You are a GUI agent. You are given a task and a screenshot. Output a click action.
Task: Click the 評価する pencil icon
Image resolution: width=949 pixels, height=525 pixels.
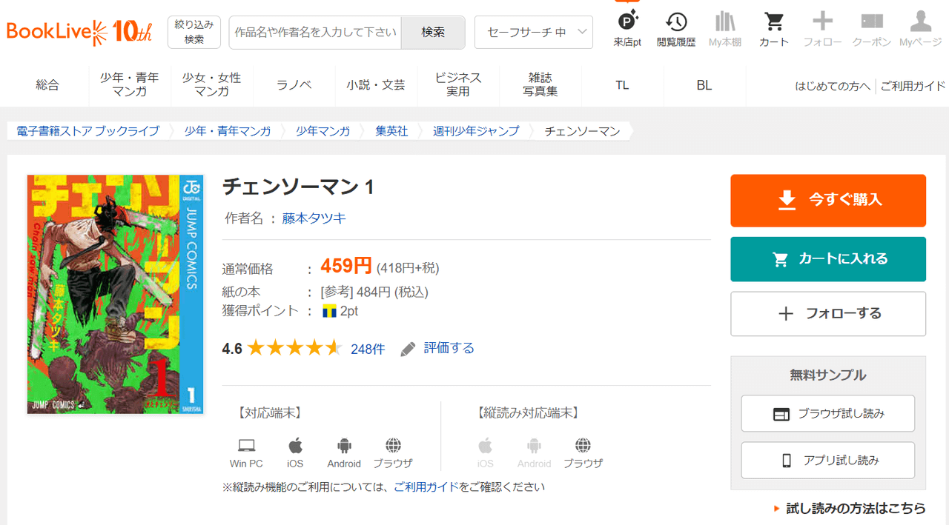coord(408,349)
